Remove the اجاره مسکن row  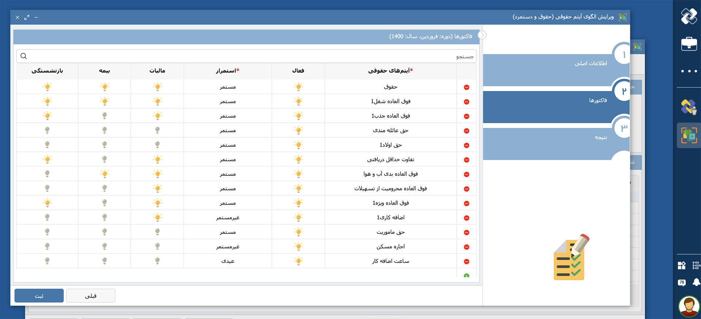point(466,247)
